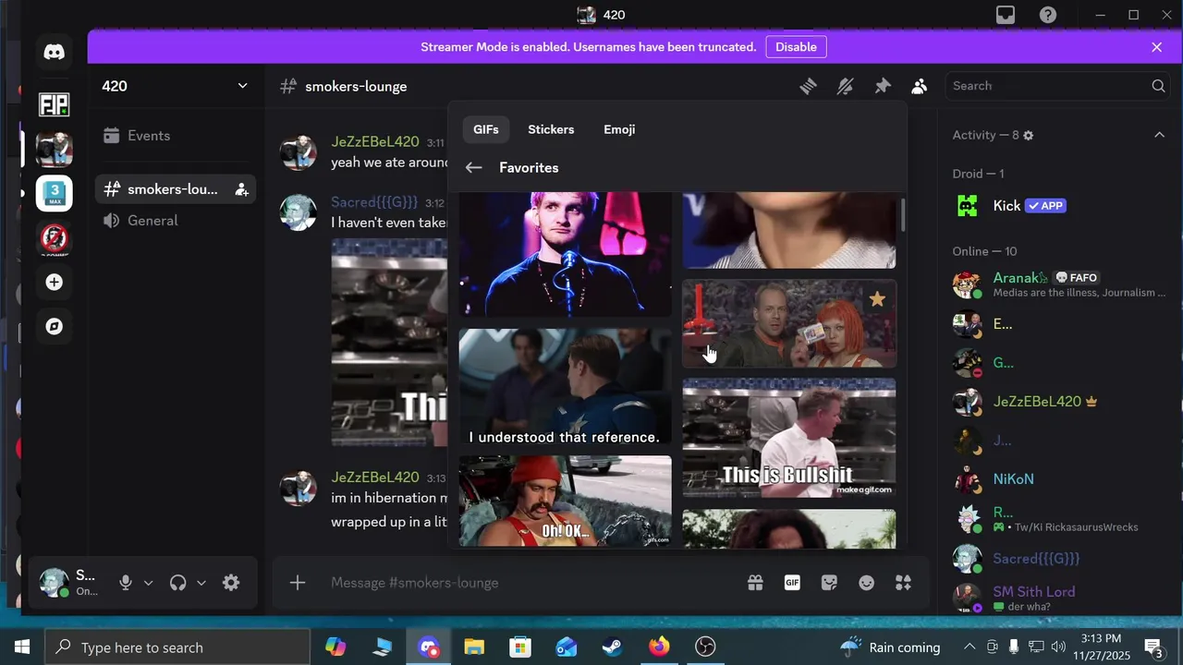Click the Add a Server plus icon

tap(55, 282)
